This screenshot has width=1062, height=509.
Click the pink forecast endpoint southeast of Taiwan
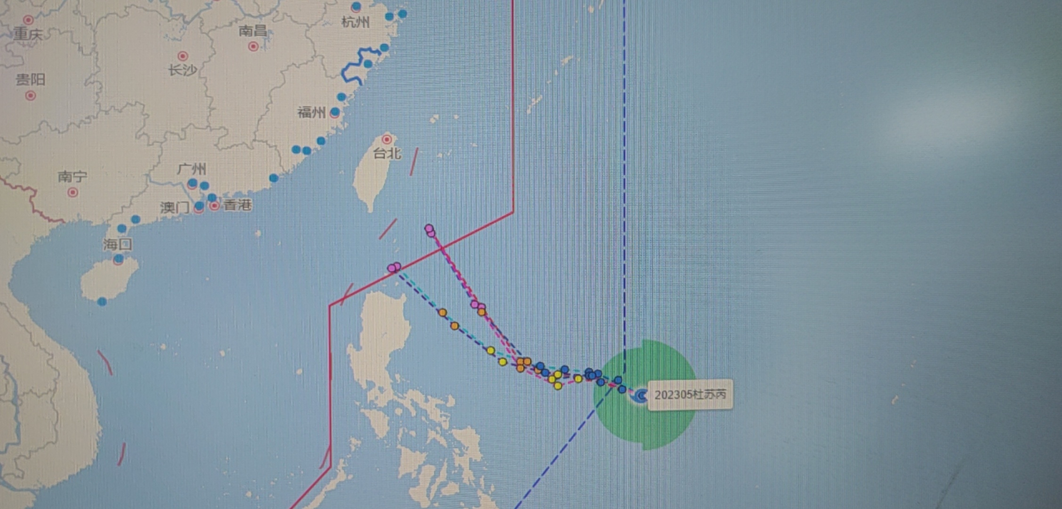[x=430, y=230]
